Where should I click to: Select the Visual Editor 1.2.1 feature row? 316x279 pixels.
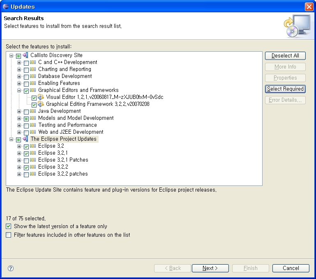pos(105,97)
